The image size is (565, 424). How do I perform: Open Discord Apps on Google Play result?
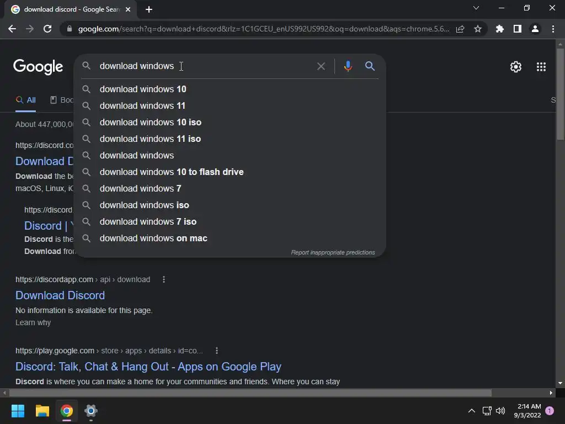[148, 367]
